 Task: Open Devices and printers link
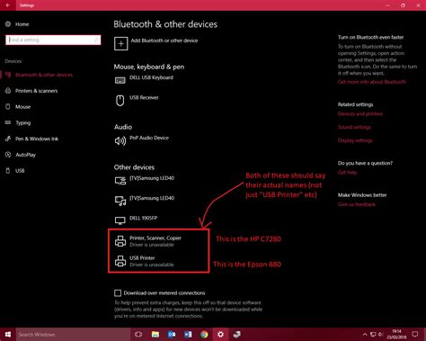coord(360,114)
